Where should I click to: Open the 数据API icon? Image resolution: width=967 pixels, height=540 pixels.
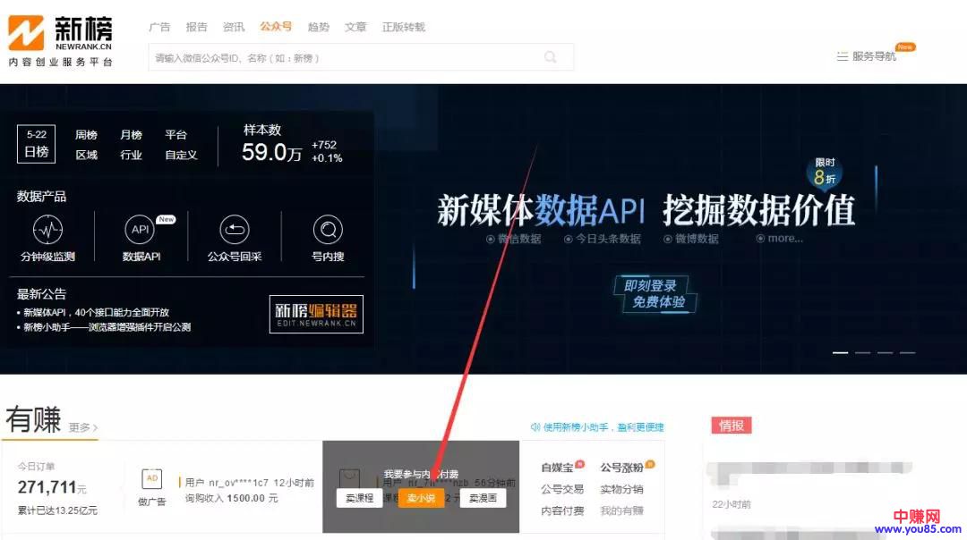141,231
